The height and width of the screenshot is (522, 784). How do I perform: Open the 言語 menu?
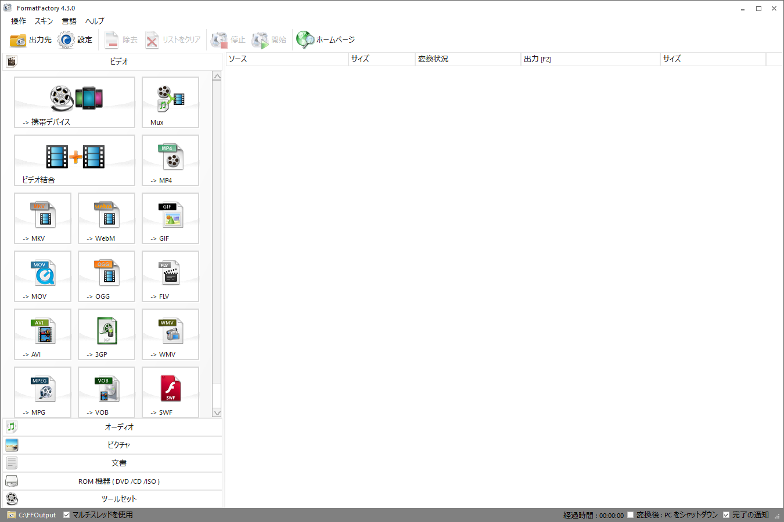[x=69, y=21]
